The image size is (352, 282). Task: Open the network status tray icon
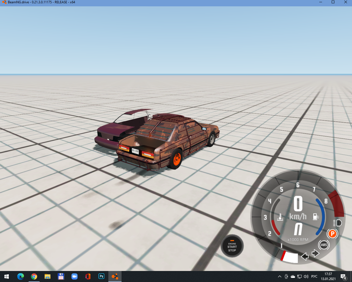[x=299, y=276]
